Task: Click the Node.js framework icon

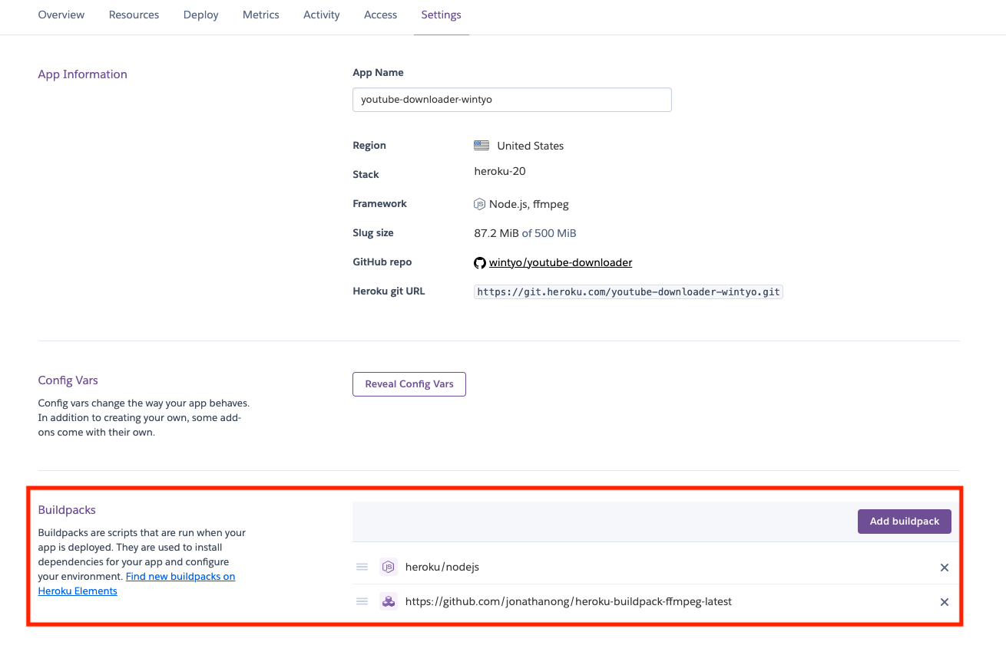Action: pos(480,204)
